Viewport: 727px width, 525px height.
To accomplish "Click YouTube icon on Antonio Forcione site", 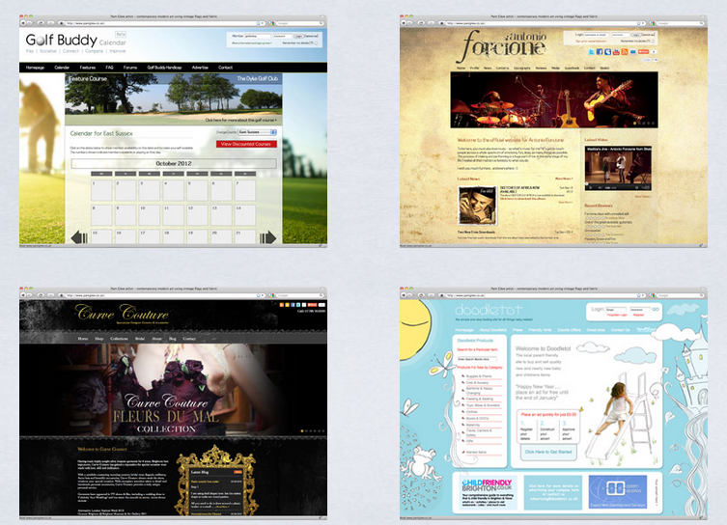I will (616, 52).
